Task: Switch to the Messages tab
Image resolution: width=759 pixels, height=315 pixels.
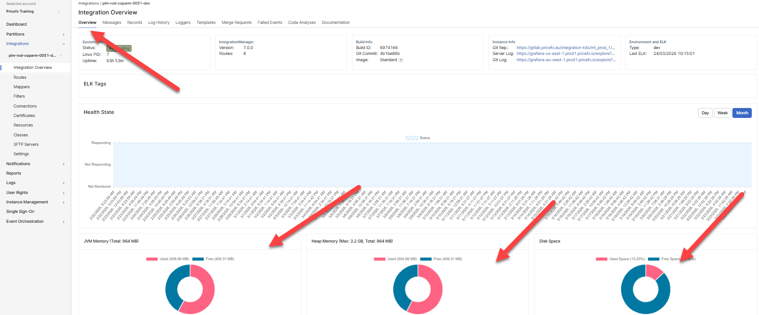Action: 112,22
